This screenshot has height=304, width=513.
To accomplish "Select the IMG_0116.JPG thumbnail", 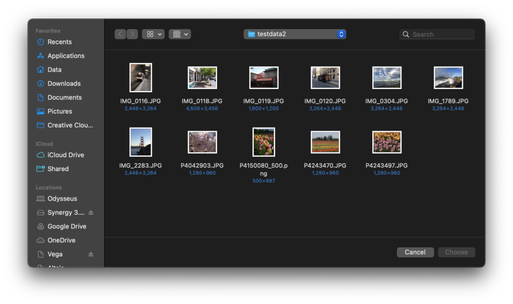I will 140,78.
